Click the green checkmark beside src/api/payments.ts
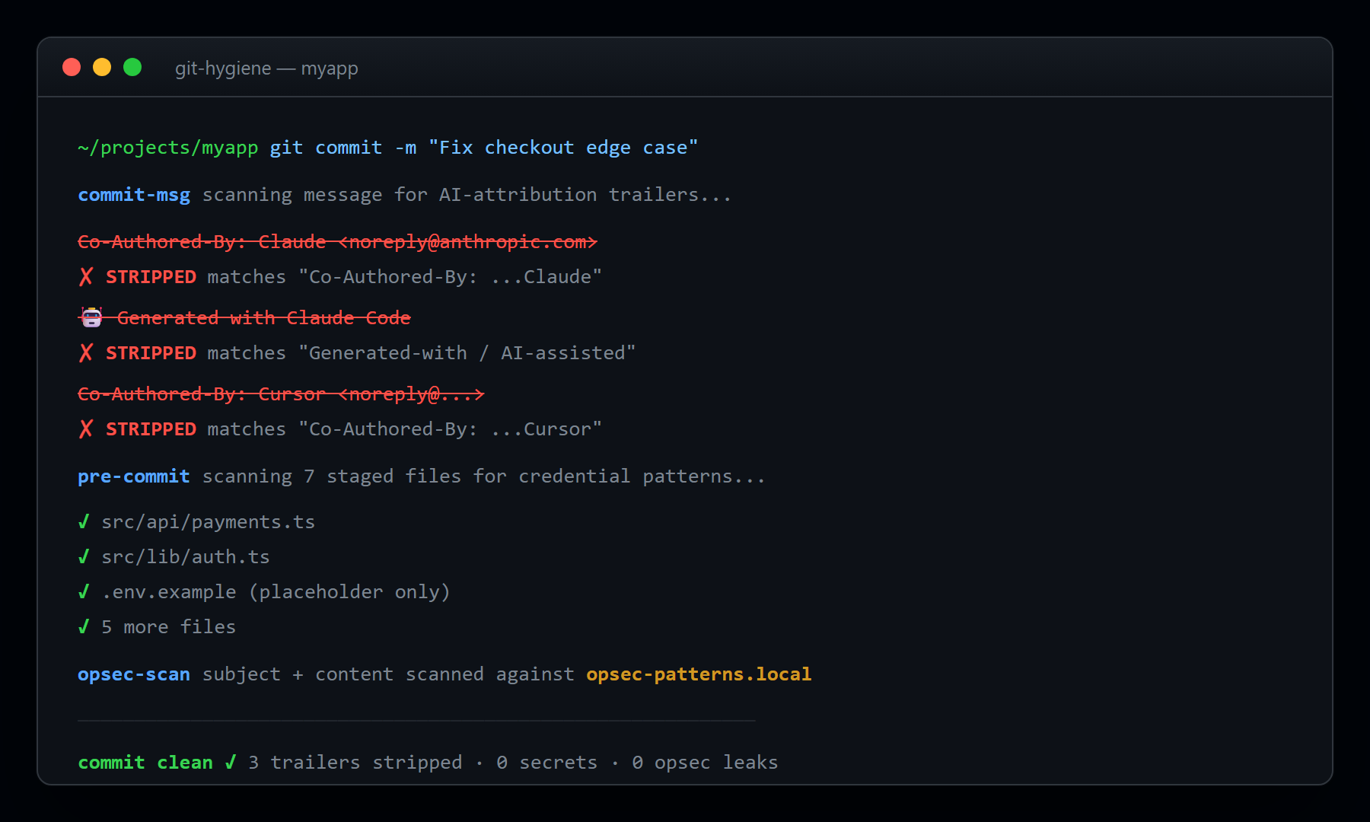This screenshot has width=1370, height=822. 84,522
